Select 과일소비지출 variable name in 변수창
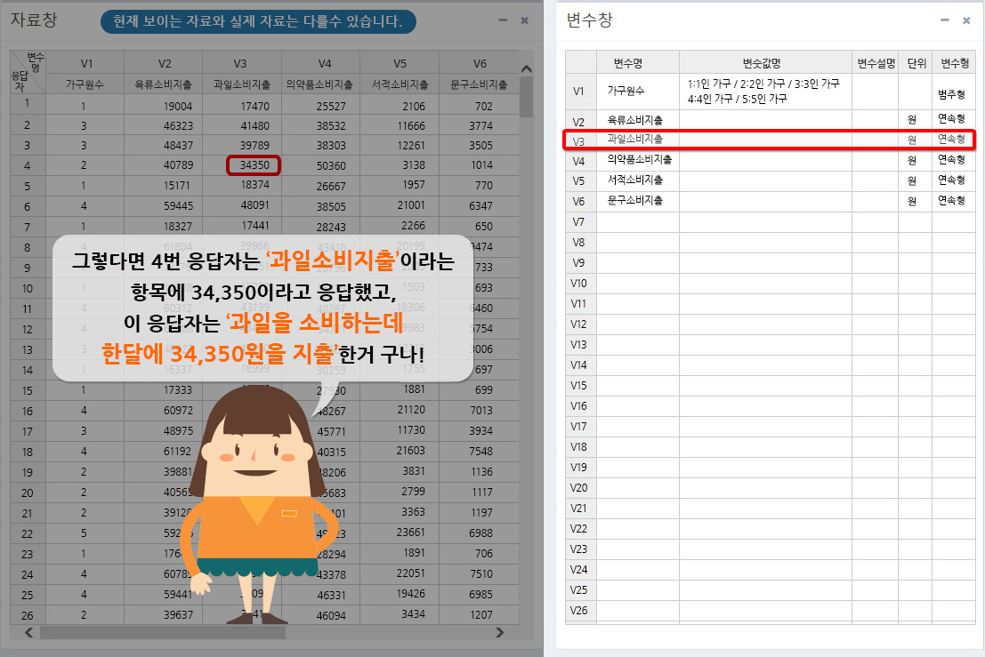Screen dimensions: 985x657 634,139
